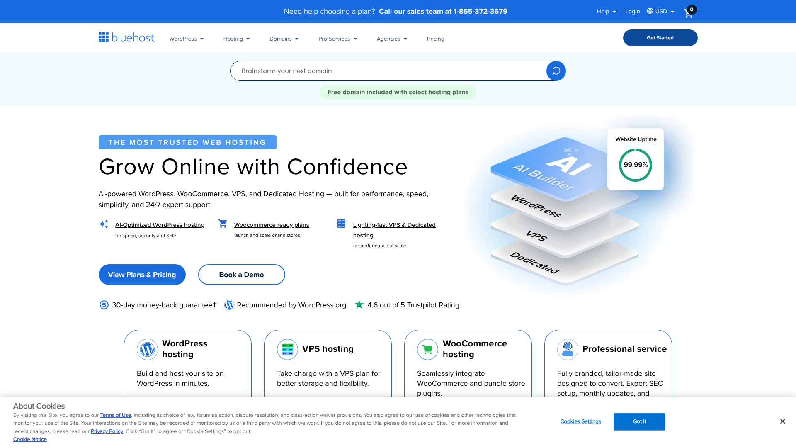
Task: Click the Bluehost logo
Action: pos(126,37)
